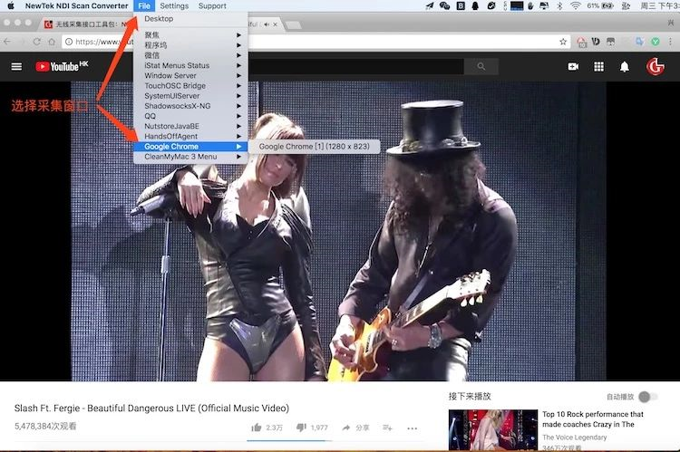Click the Chrome home button

[x=52, y=42]
